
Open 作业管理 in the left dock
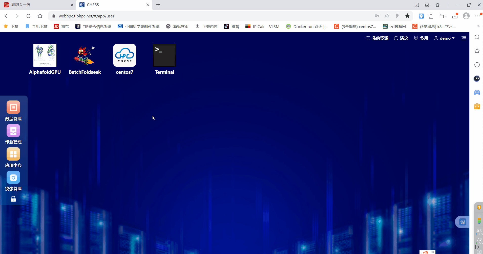tap(13, 131)
